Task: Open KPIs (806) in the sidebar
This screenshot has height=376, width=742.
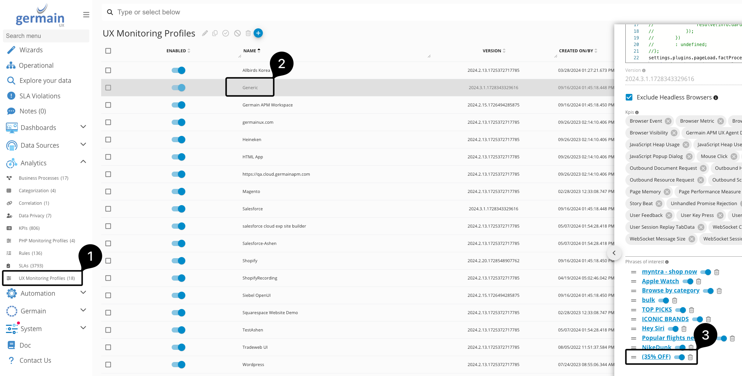Action: tap(29, 228)
